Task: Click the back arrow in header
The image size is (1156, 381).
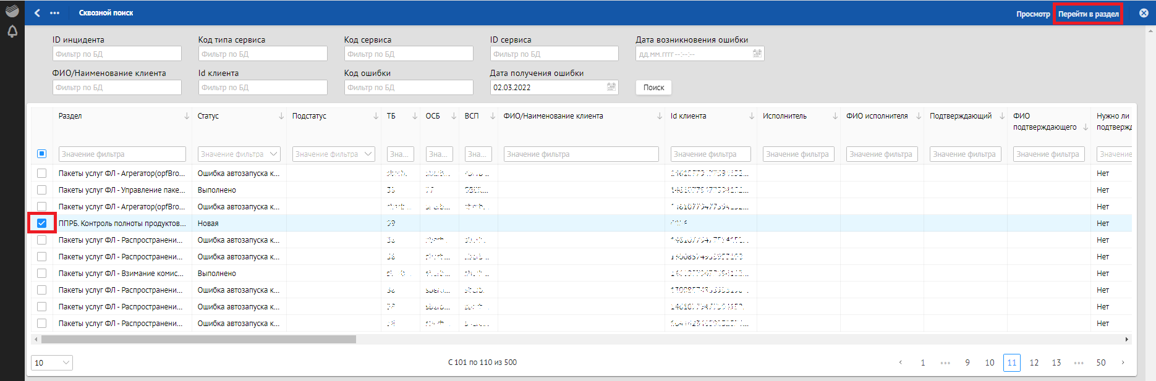Action: pos(37,13)
